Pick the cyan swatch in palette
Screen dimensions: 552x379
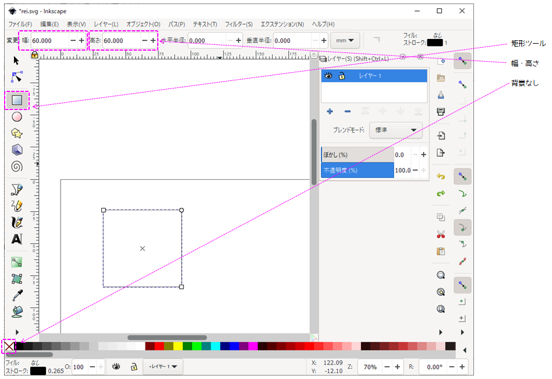tap(215, 346)
